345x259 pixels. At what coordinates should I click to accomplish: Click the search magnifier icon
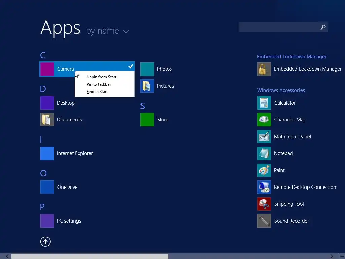[323, 27]
